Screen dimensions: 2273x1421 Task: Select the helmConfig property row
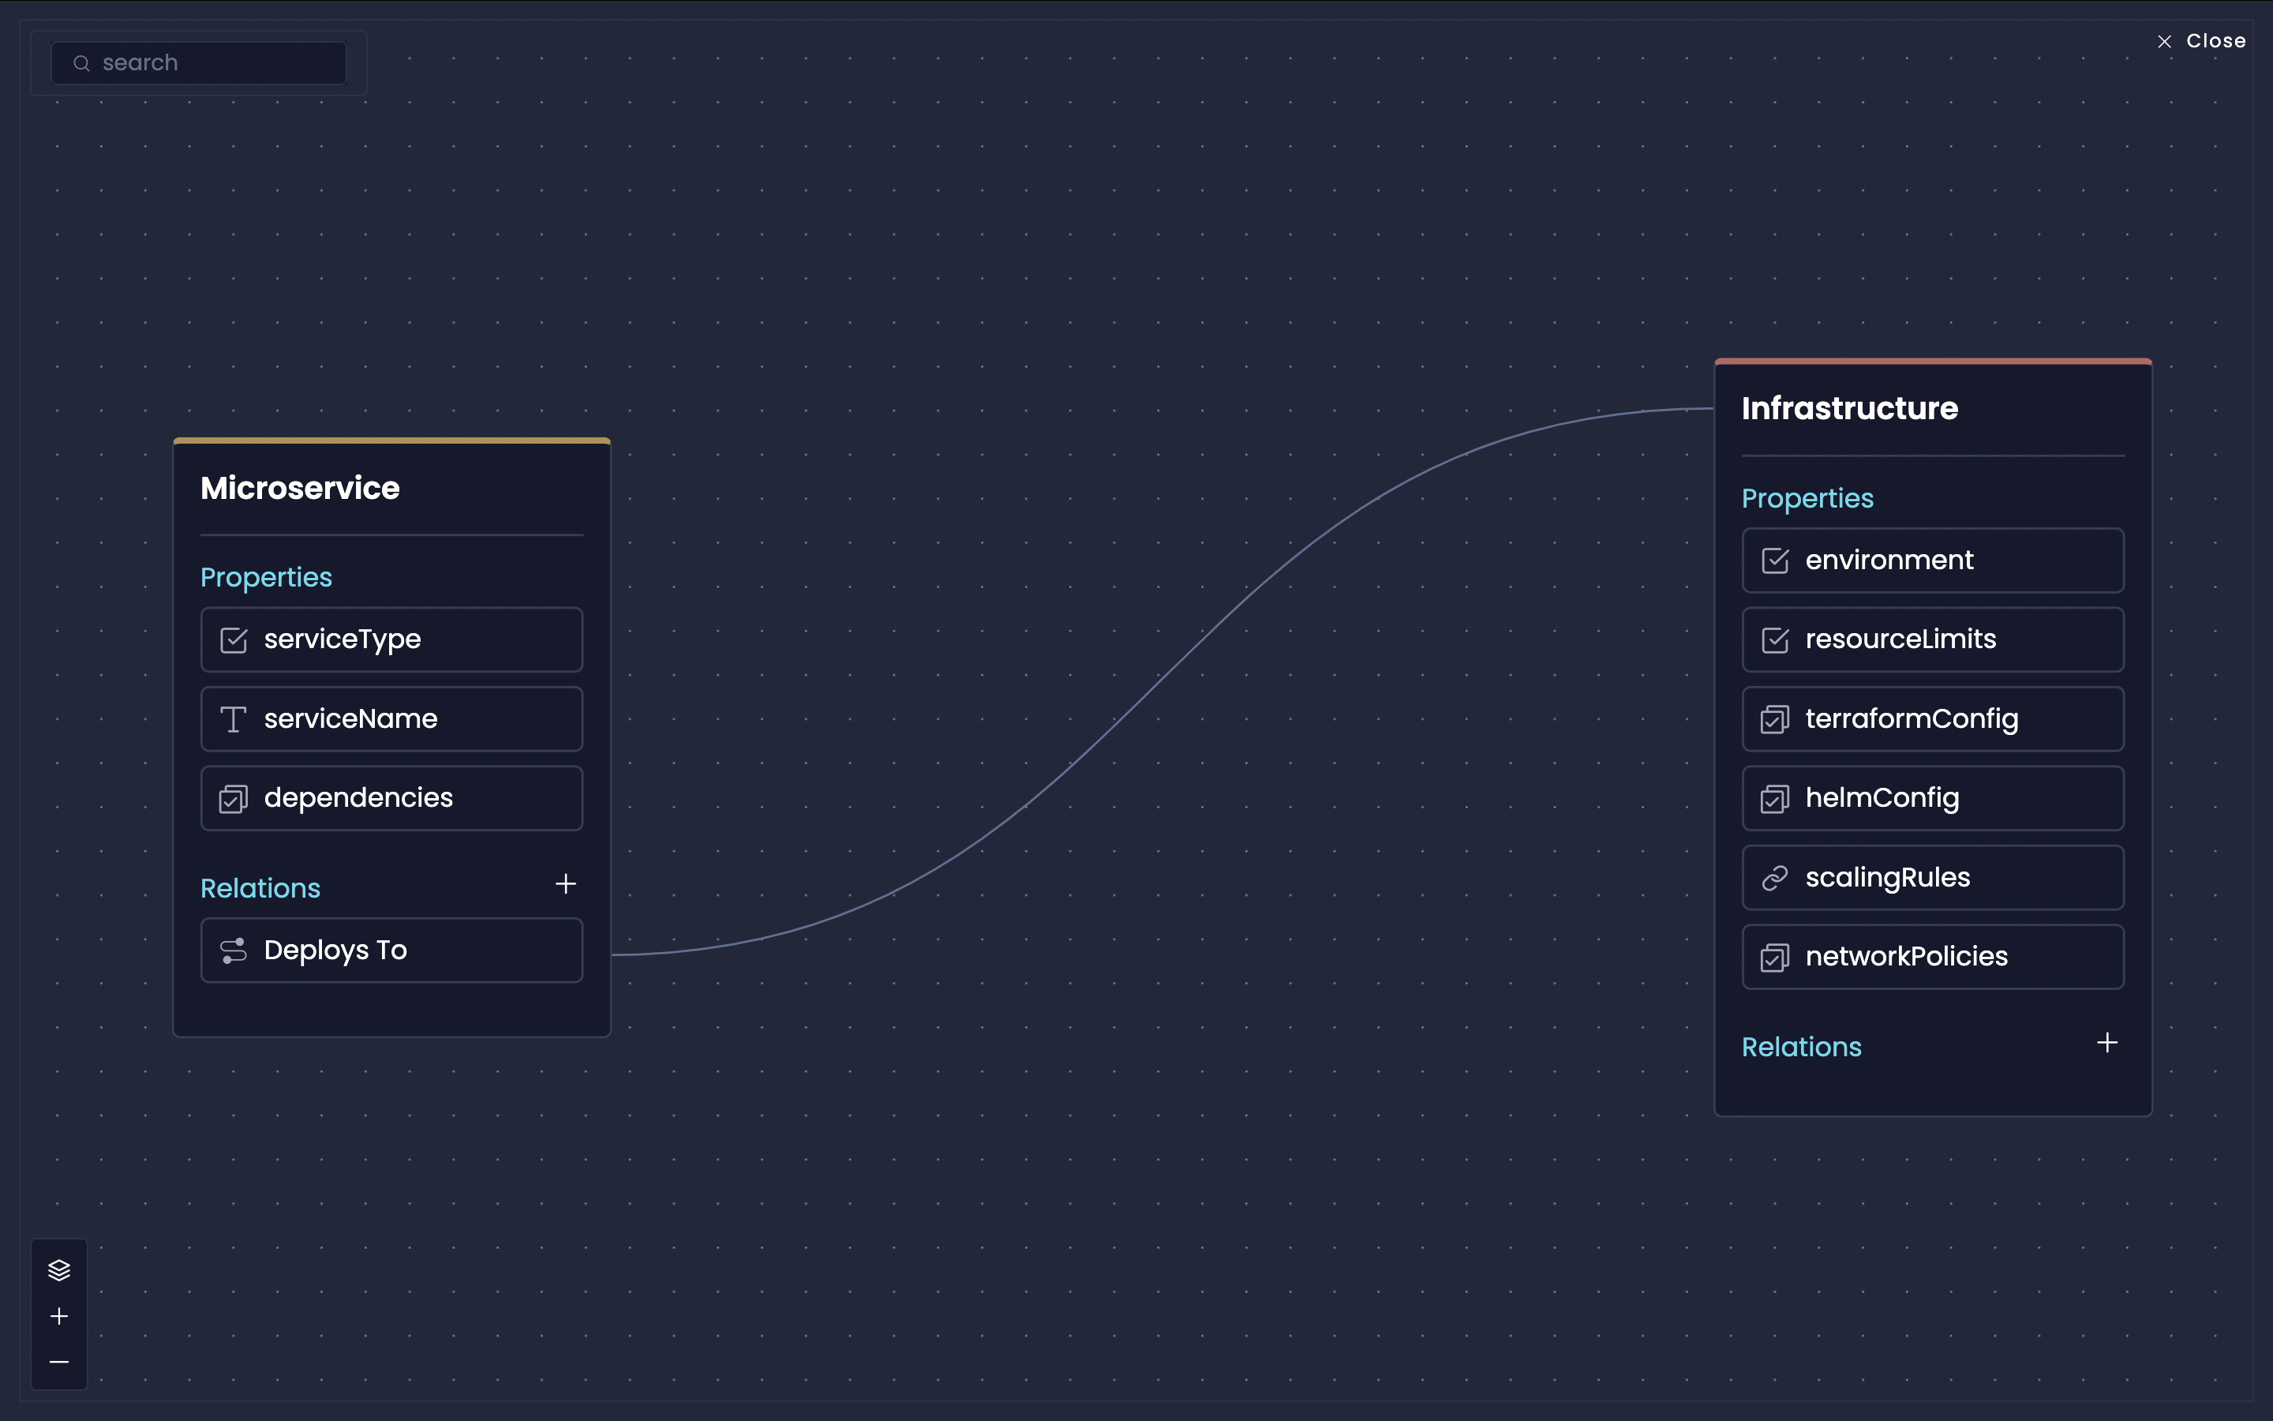click(x=1932, y=798)
